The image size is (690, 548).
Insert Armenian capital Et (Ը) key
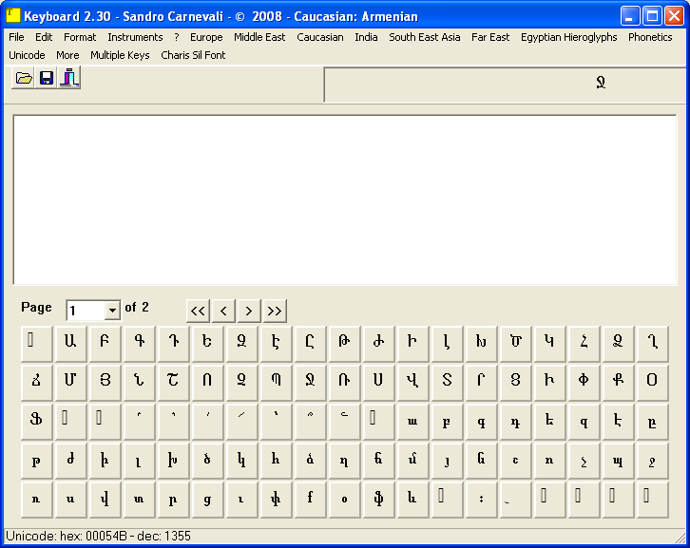coord(310,344)
